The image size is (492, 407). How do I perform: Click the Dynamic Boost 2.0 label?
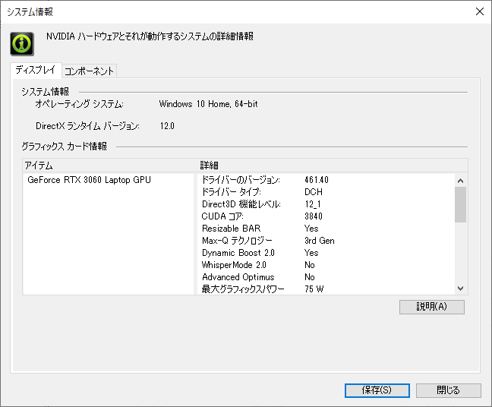pyautogui.click(x=238, y=253)
